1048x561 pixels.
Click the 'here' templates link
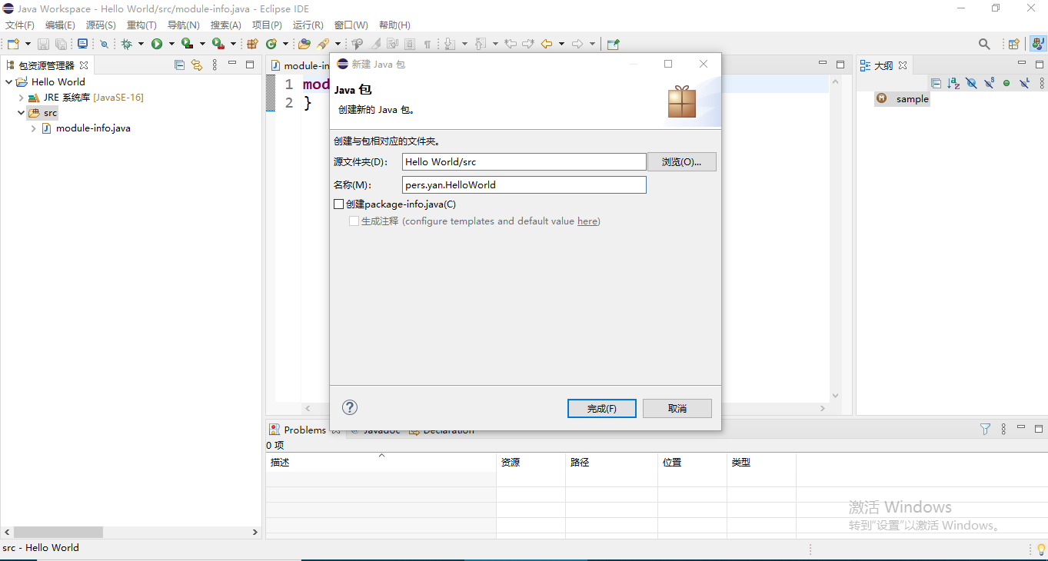click(x=587, y=221)
